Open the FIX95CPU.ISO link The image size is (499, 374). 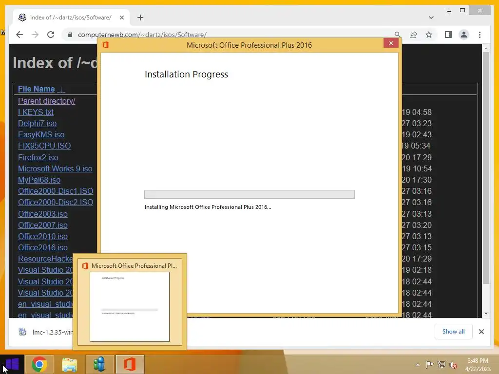44,146
